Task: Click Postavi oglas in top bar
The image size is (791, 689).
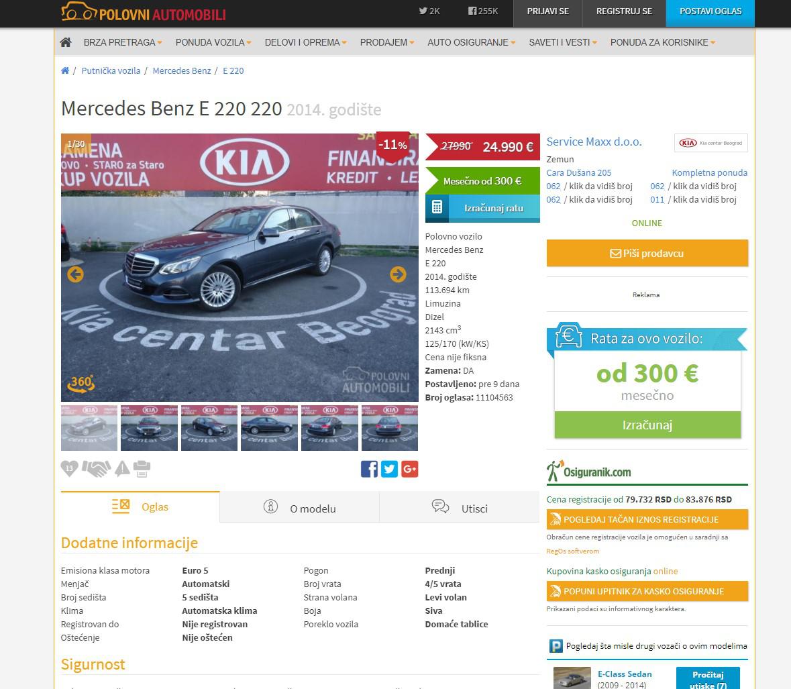Action: pos(710,11)
